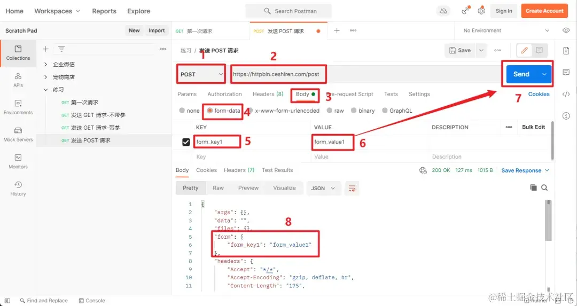Screen dimensions: 577x306
Task: Click the Search Postman field
Action: [288, 11]
